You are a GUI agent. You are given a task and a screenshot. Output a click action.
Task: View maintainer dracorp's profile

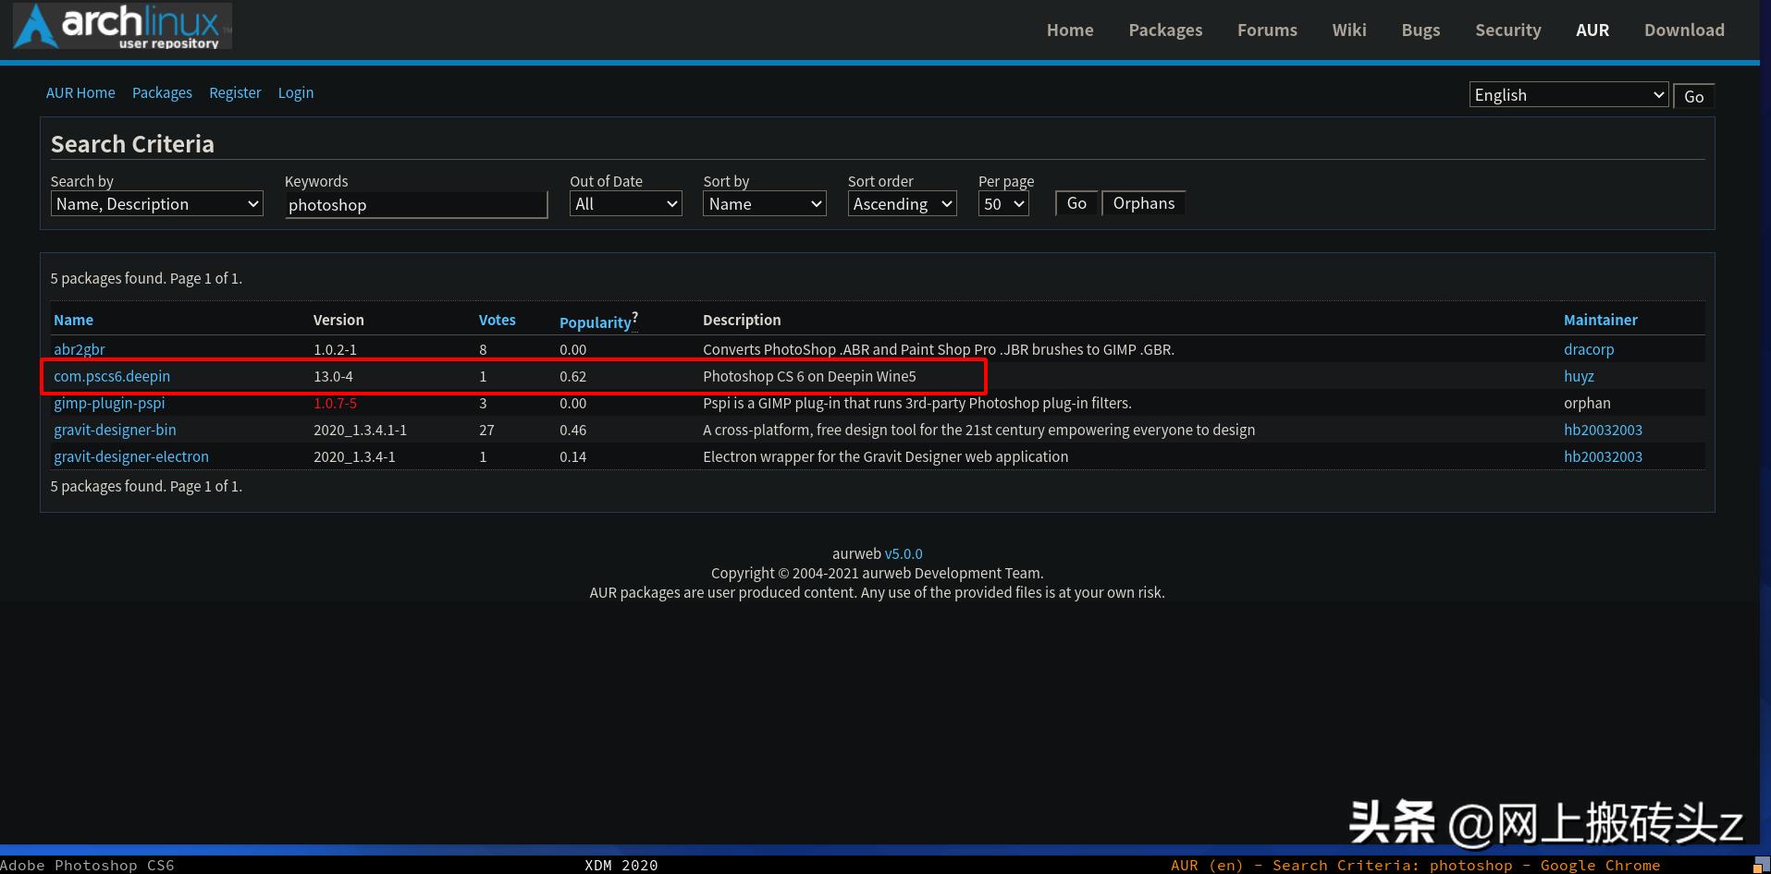pos(1589,349)
